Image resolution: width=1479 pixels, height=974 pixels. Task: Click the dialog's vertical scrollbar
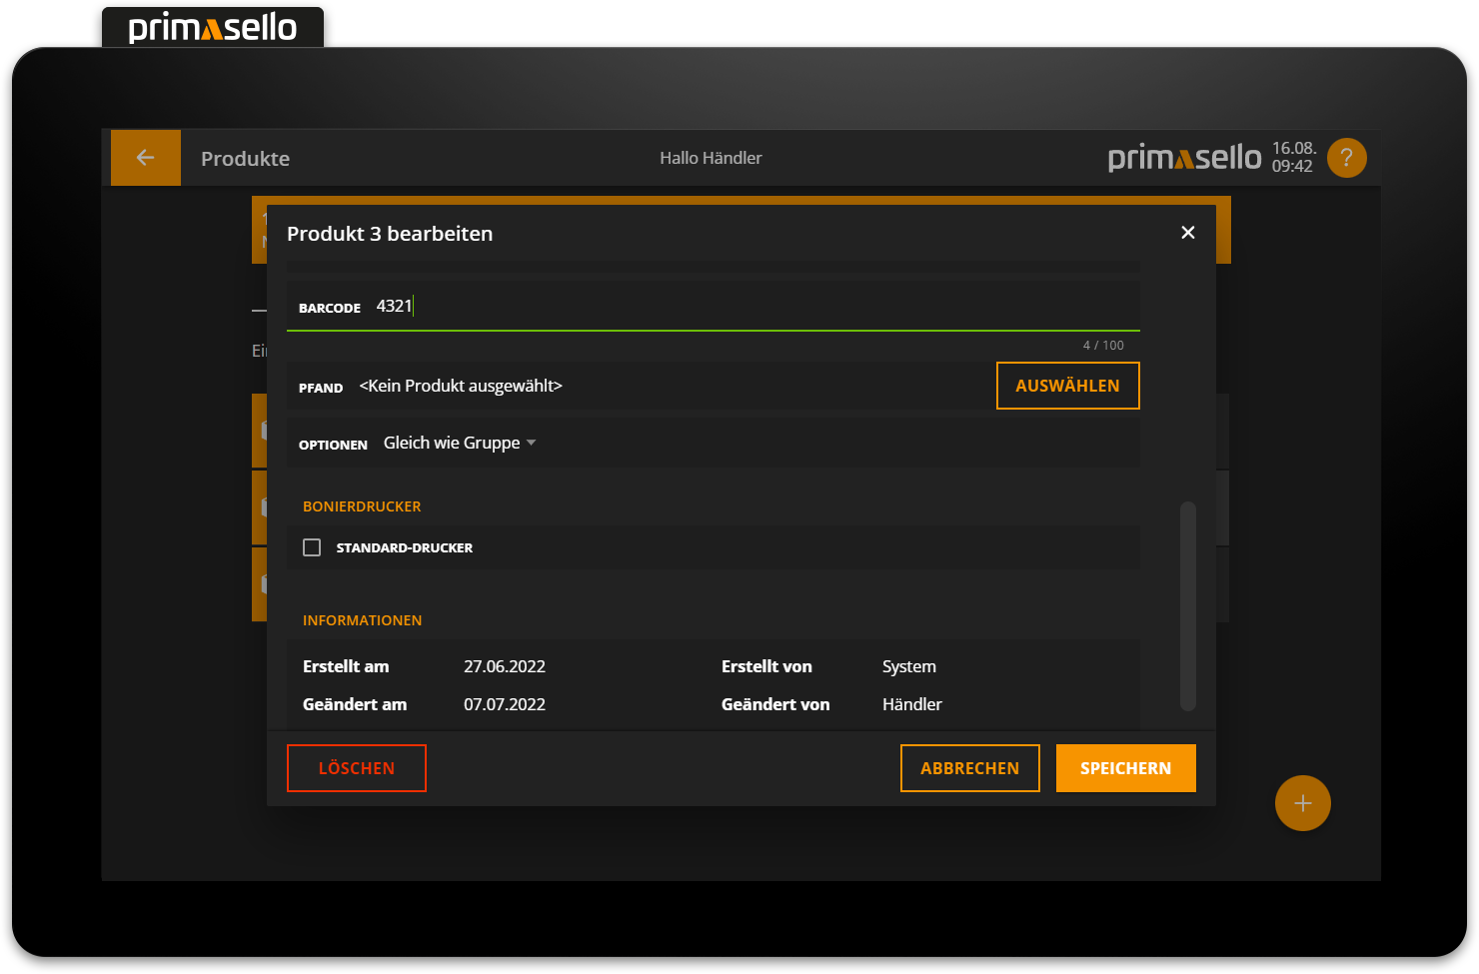pyautogui.click(x=1187, y=605)
